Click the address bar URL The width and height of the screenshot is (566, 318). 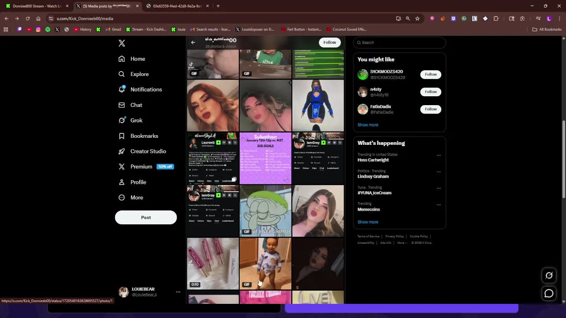pos(85,19)
